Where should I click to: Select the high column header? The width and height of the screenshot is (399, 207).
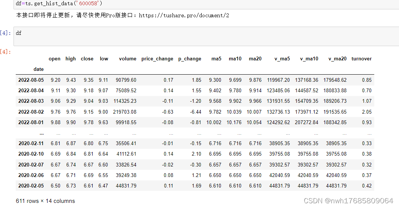(70, 58)
